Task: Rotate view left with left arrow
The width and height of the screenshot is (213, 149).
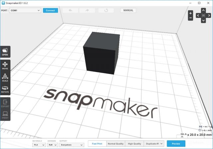Action: (198, 16)
